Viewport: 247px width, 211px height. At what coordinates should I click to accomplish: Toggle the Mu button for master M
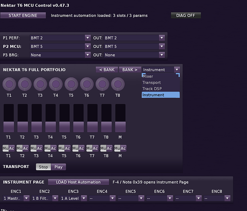(x=117, y=148)
